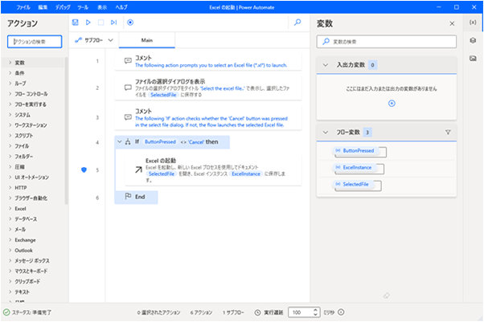Open the 表示 menu
This screenshot has height=322, width=484.
(x=102, y=7)
